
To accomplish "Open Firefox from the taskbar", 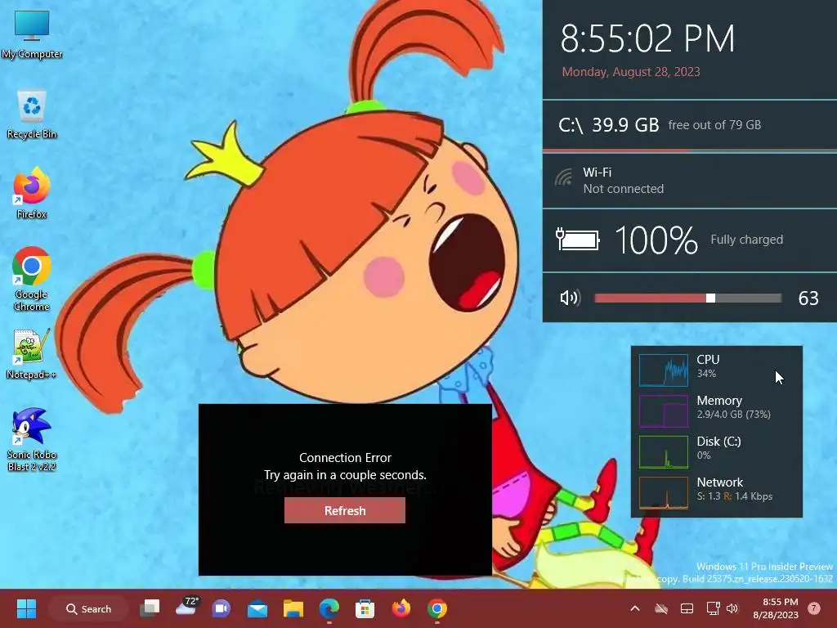I will 401,608.
